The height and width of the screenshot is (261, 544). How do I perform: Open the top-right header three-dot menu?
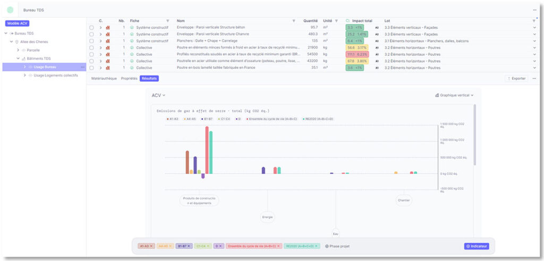534,10
